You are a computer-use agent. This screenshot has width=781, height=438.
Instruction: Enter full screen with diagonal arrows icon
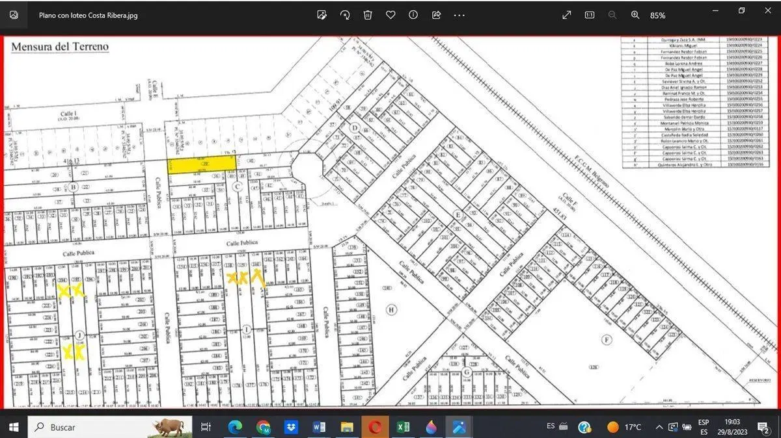point(566,15)
